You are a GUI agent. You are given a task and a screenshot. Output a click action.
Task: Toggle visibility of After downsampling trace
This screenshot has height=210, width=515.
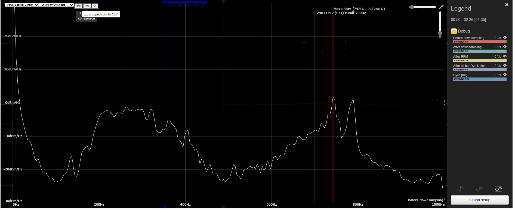click(x=505, y=47)
